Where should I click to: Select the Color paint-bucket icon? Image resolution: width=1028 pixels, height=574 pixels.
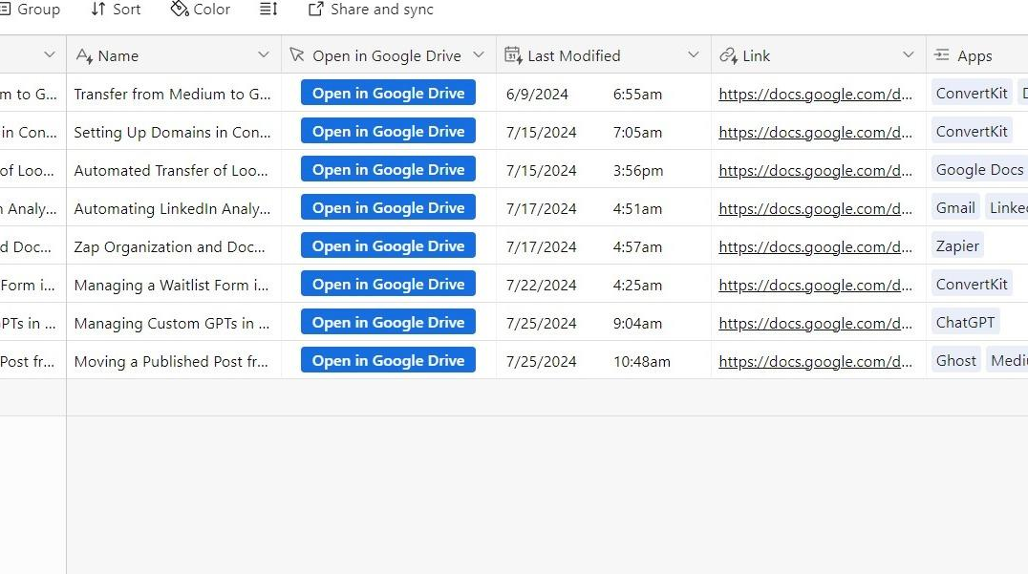(x=179, y=10)
